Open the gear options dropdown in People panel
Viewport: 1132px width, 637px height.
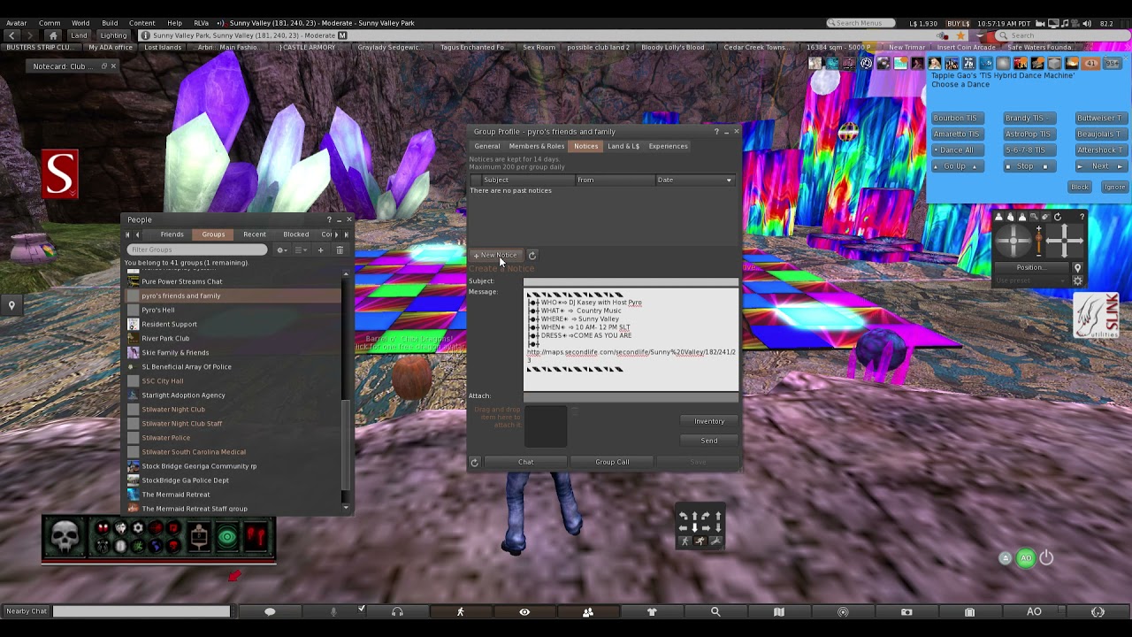(282, 250)
